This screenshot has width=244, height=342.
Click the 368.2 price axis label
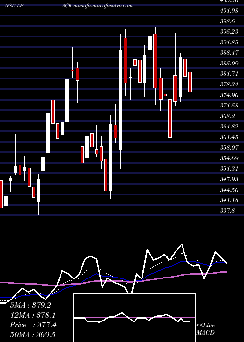pos(227,116)
